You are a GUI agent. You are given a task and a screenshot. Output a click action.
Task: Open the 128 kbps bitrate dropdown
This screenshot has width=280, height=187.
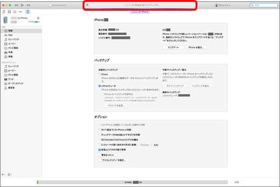pos(145,145)
